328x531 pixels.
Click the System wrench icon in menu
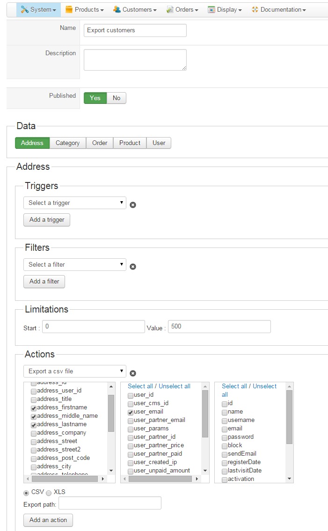24,9
